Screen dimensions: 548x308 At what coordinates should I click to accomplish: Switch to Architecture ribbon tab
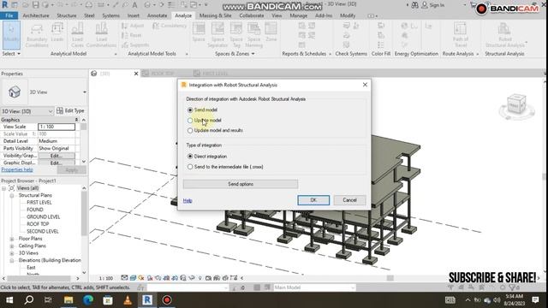click(36, 15)
